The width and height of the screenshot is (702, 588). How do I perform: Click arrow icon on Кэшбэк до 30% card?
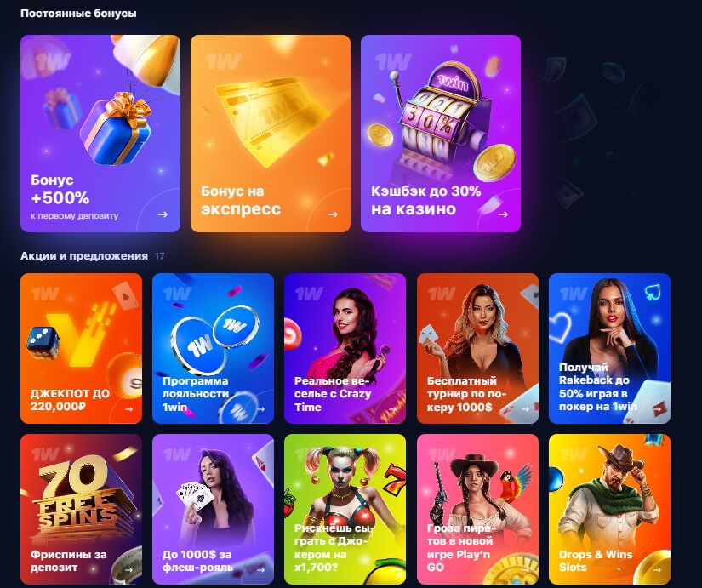[503, 214]
